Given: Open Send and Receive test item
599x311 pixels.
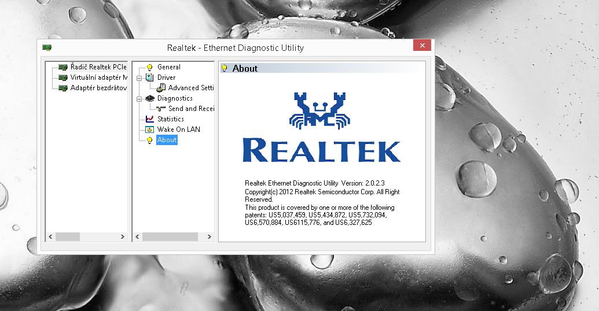Looking at the screenshot, I should point(191,109).
